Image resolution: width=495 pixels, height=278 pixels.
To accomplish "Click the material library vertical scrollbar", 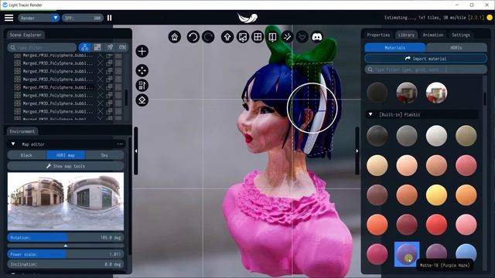I will coord(485,99).
